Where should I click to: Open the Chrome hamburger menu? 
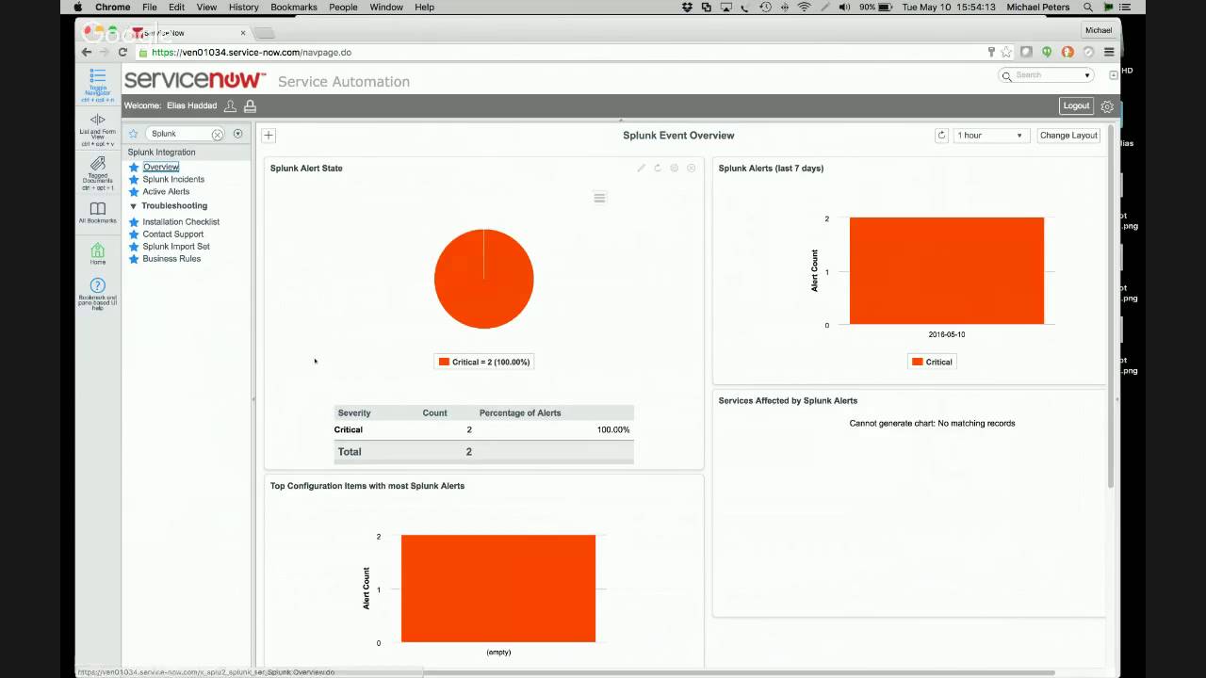[1109, 53]
